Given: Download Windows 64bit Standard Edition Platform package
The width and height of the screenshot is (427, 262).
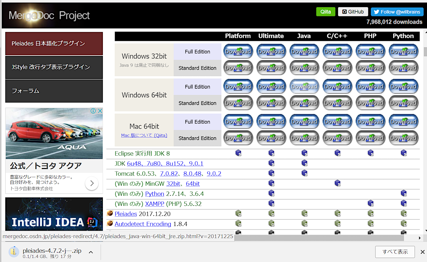Looking at the screenshot, I should [238, 103].
